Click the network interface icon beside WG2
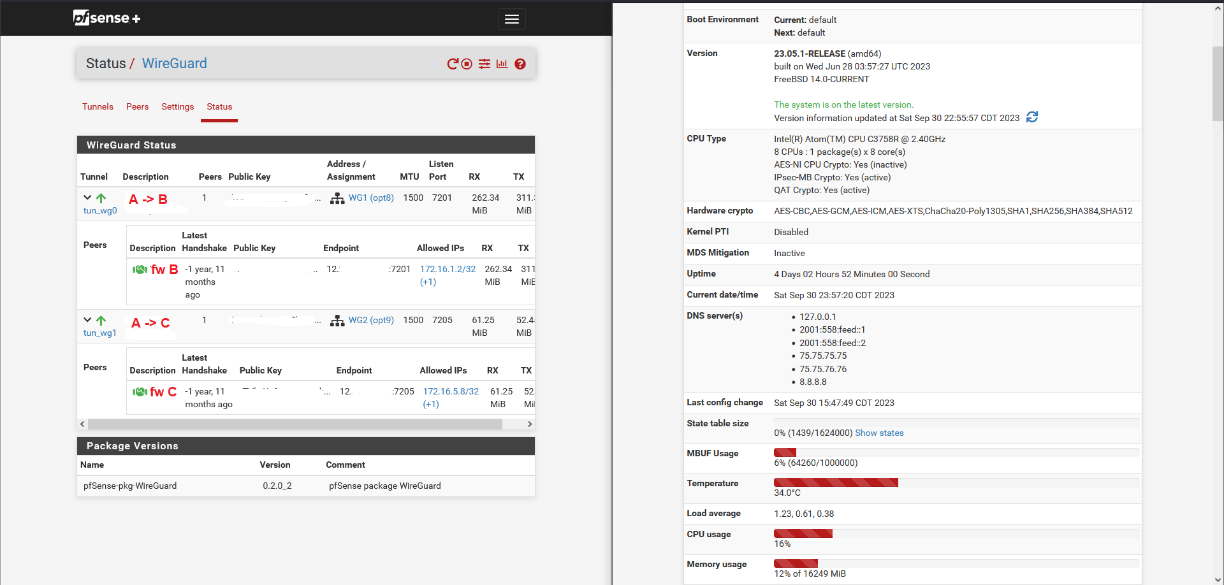This screenshot has width=1224, height=585. coord(337,321)
